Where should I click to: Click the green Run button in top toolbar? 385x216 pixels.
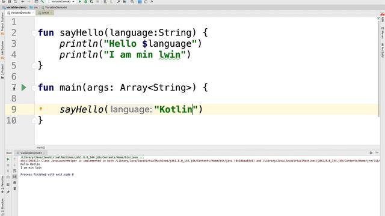[79, 1]
